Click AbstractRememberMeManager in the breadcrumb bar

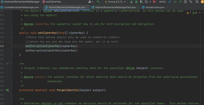pos(22,2)
